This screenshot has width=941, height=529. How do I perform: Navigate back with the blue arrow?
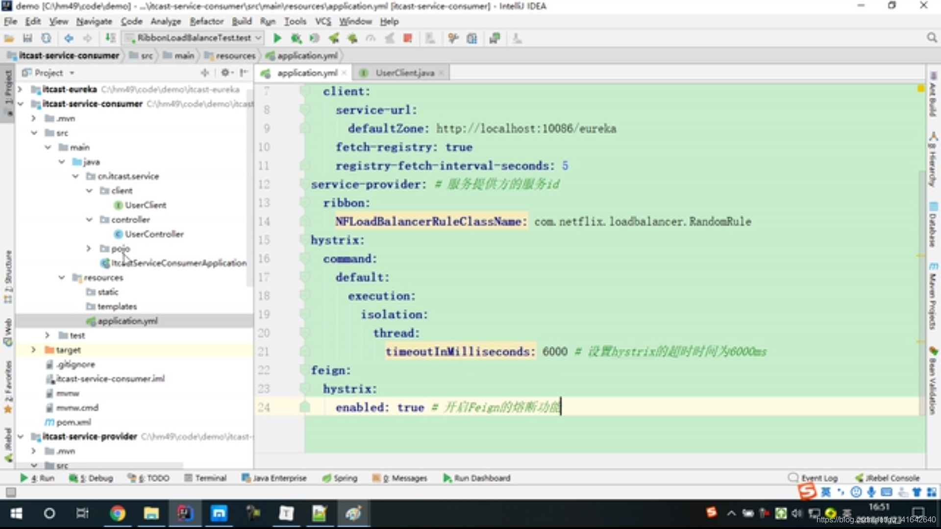click(69, 38)
